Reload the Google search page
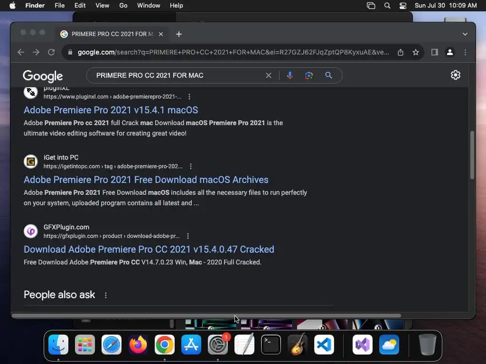Screen dimensions: 486x364 [x=51, y=52]
